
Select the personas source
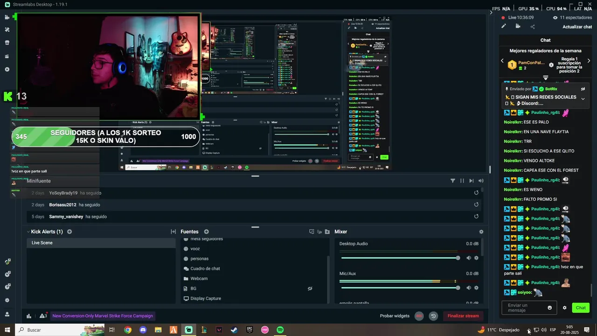(x=199, y=259)
